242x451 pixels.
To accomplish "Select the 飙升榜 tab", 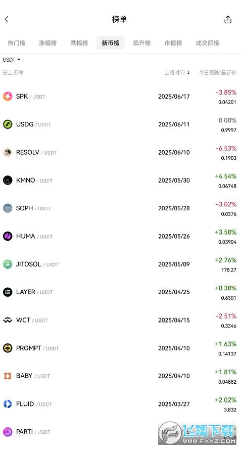I will (141, 43).
